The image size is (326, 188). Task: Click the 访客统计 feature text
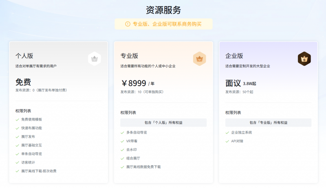(28, 162)
